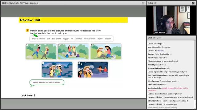Screen dimensions: 197x110
Task: Click 'Look Level 5' caption text
Action: 28,96
